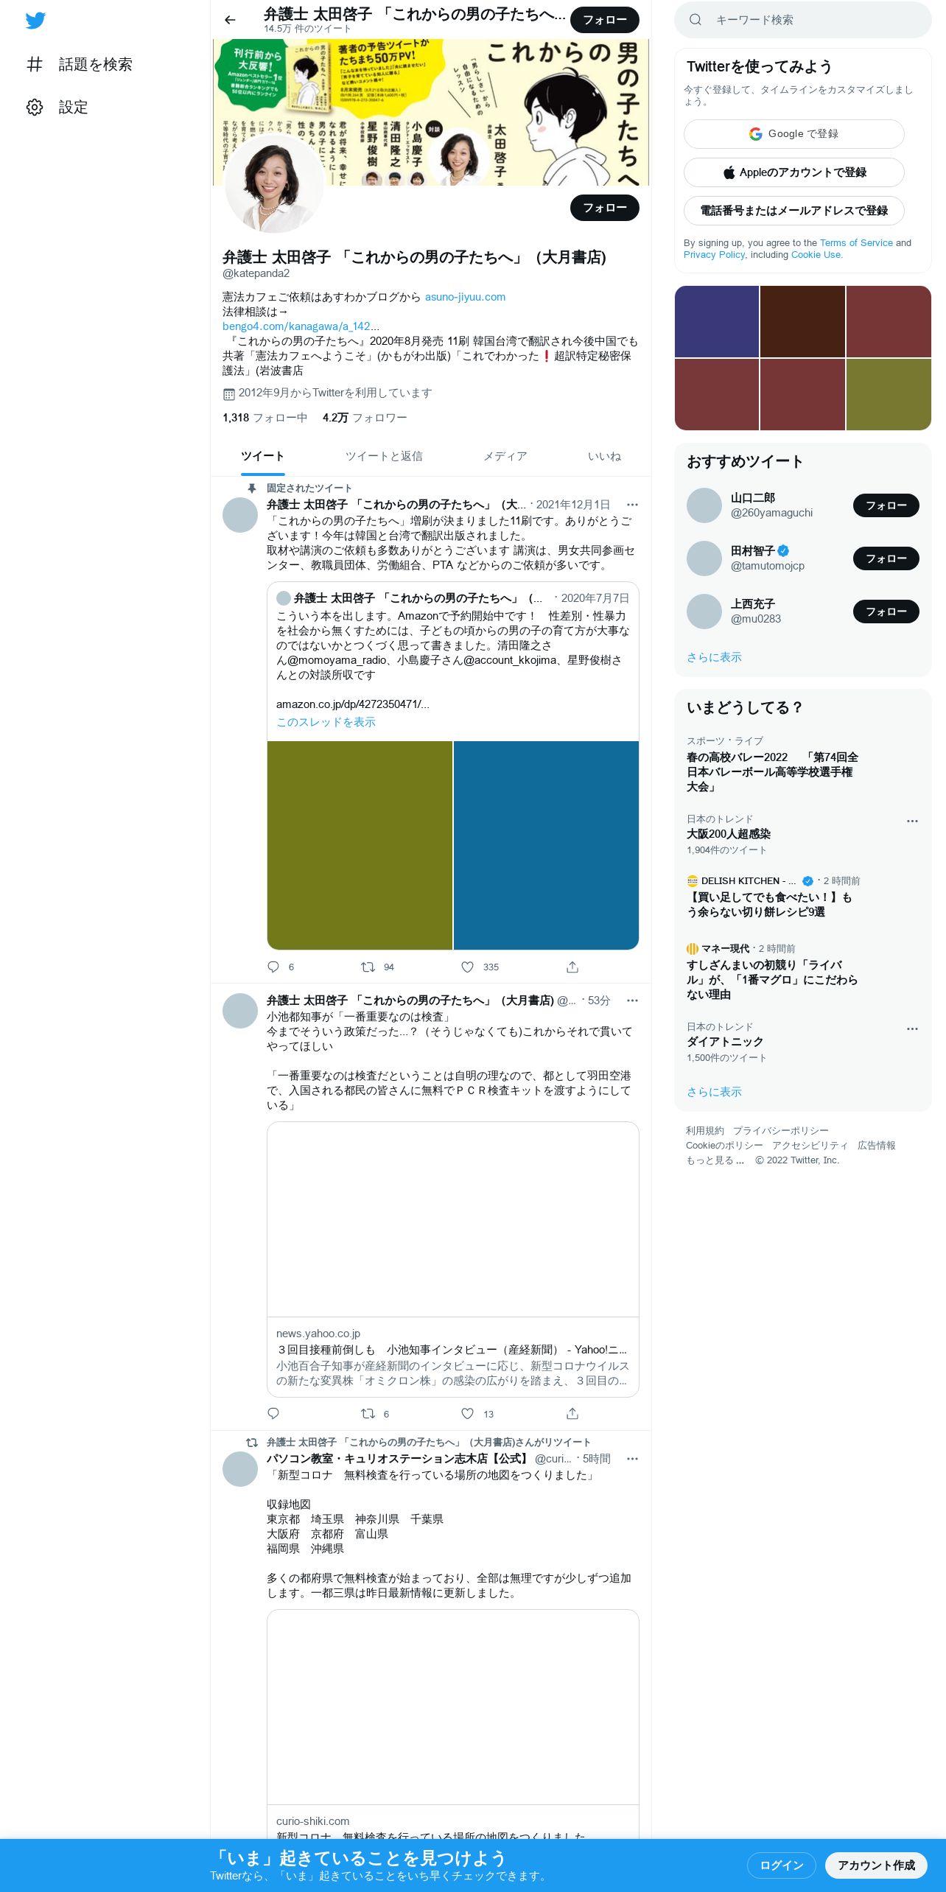The height and width of the screenshot is (1892, 946).
Task: Switch to ツイートと返信 tab
Action: [384, 457]
